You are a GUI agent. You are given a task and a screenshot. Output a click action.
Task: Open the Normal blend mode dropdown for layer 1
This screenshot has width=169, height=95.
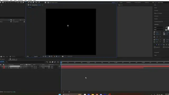(x=36, y=66)
